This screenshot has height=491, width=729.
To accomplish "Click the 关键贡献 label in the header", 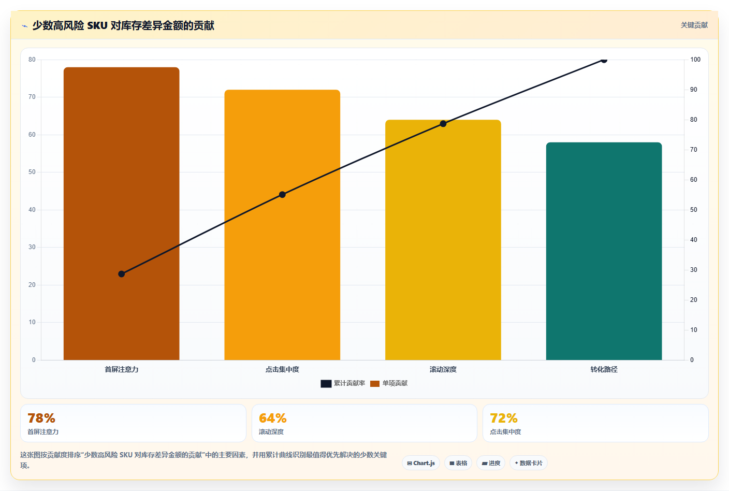I will [694, 25].
